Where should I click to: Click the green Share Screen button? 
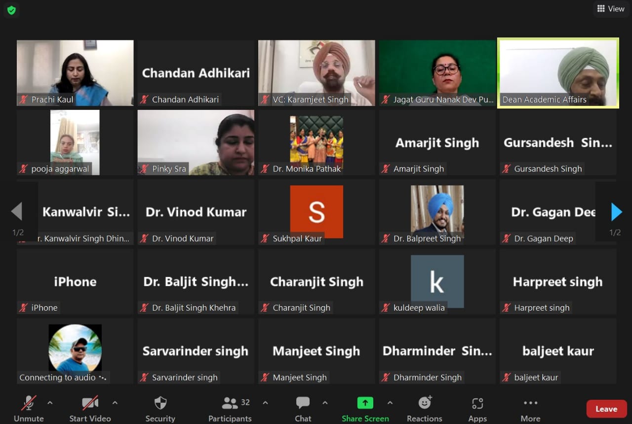pyautogui.click(x=365, y=409)
